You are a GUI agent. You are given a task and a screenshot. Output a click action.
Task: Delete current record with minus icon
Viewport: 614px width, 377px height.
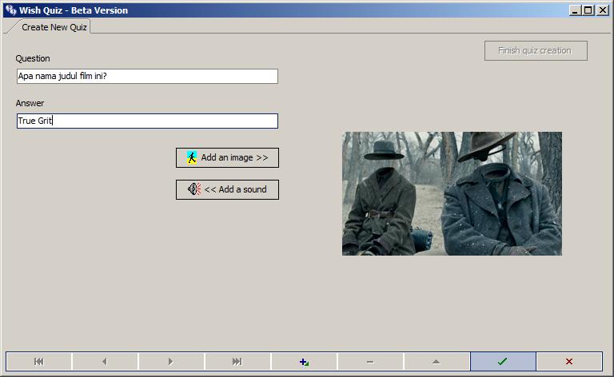tap(370, 362)
